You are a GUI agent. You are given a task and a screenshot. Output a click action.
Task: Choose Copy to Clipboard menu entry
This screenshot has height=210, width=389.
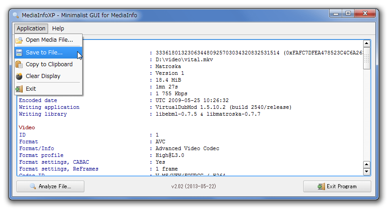click(x=49, y=64)
